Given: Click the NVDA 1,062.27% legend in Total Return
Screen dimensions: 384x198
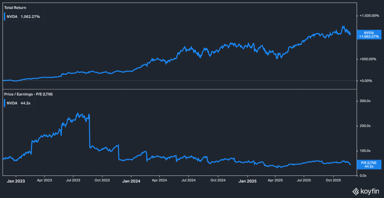Looking at the screenshot, I should [x=24, y=17].
